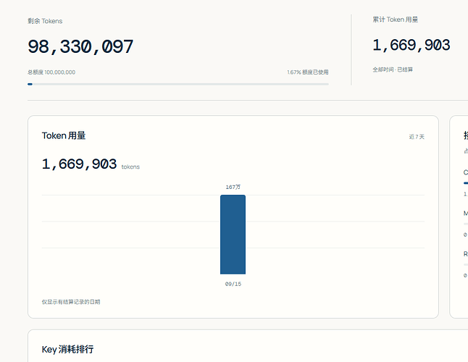Click the blue 09/15 bar in the chart
468x362 pixels.
pos(233,235)
